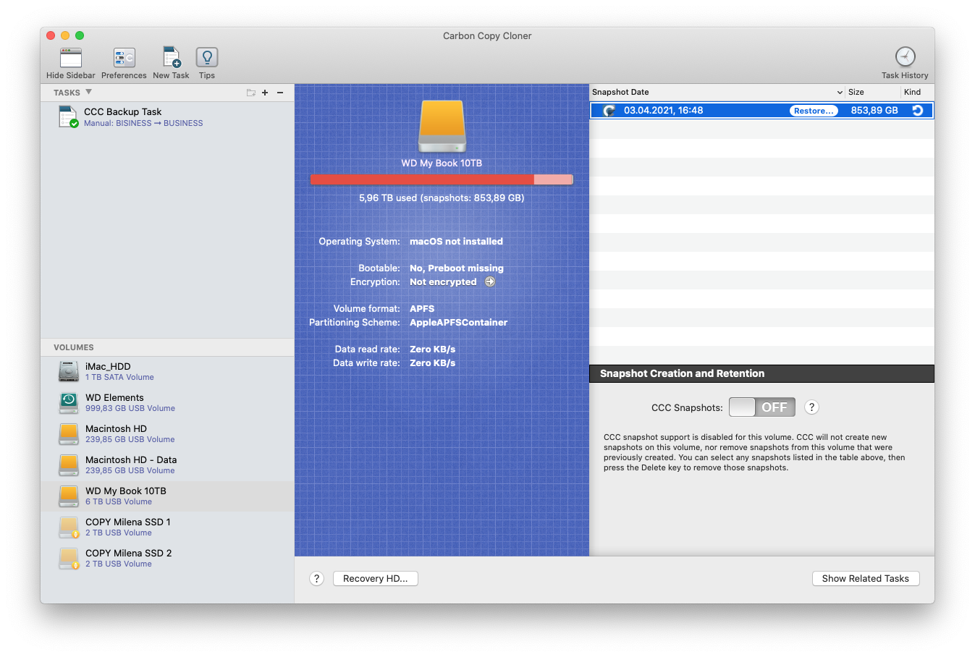Screen dimensions: 975x657
Task: Click the large WD My Book 10TB drive image
Action: tap(442, 127)
